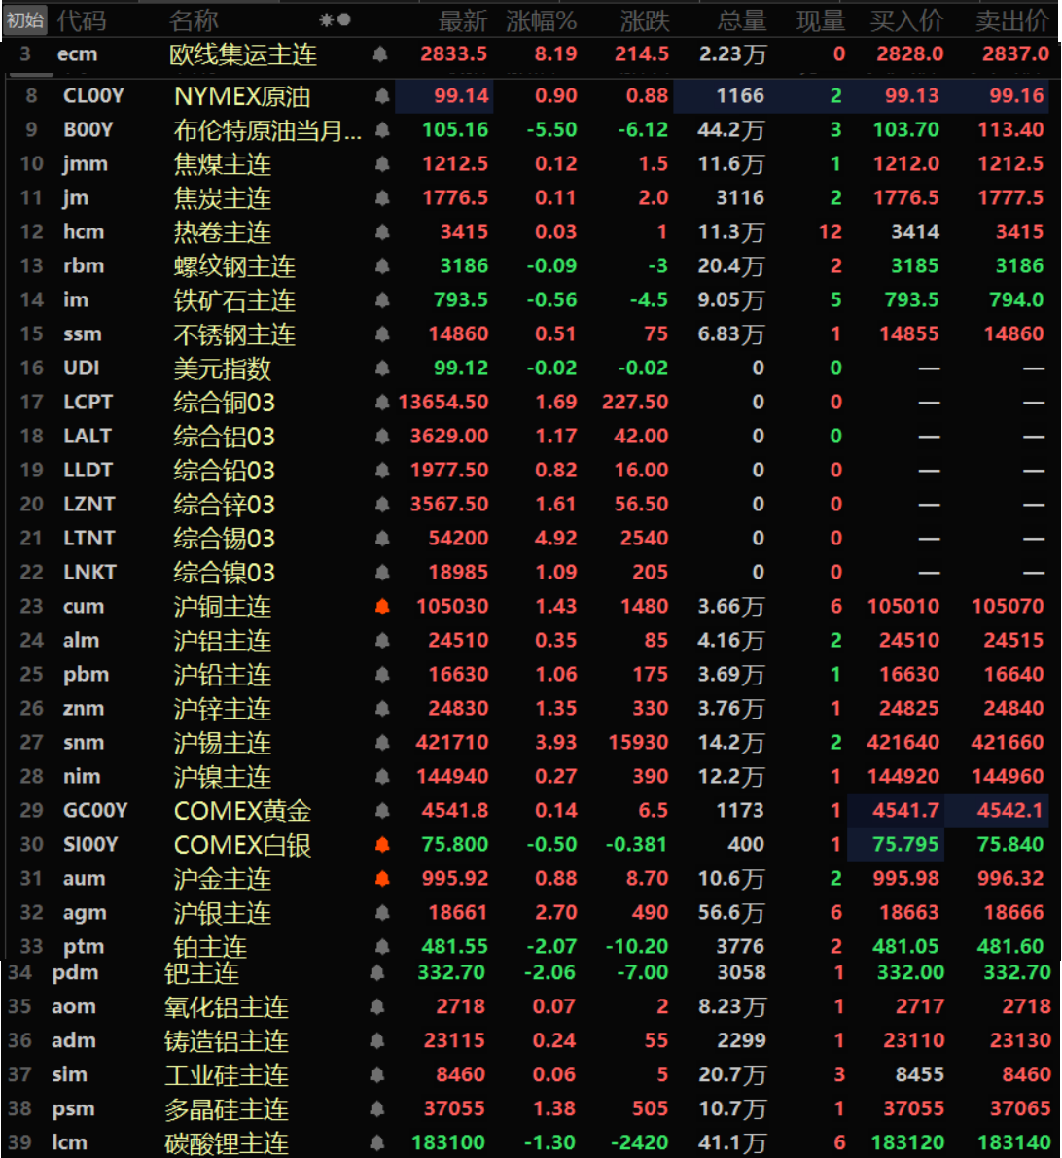Select the 沪铅主连 name cell
Viewport: 1062px width, 1158px height.
(x=223, y=674)
